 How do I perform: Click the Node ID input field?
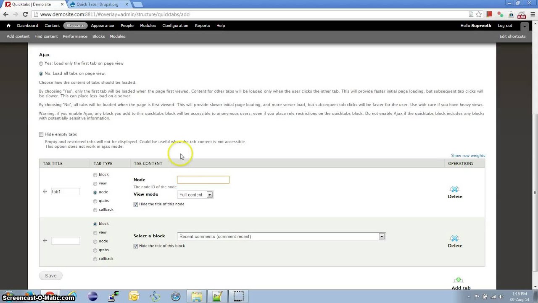203,180
